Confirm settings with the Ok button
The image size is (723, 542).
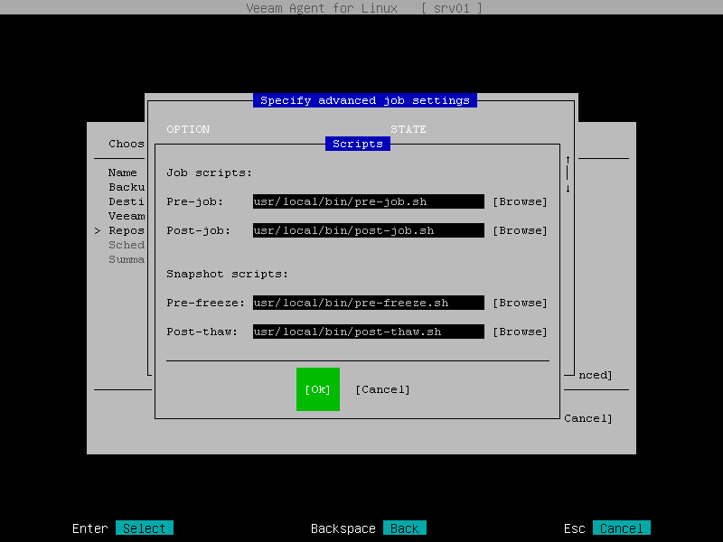(x=317, y=389)
